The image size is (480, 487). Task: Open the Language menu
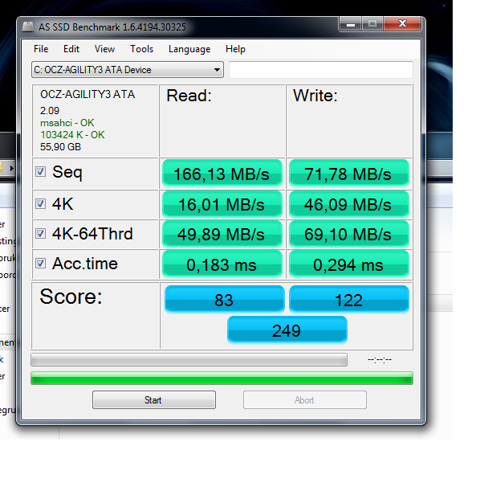[189, 49]
